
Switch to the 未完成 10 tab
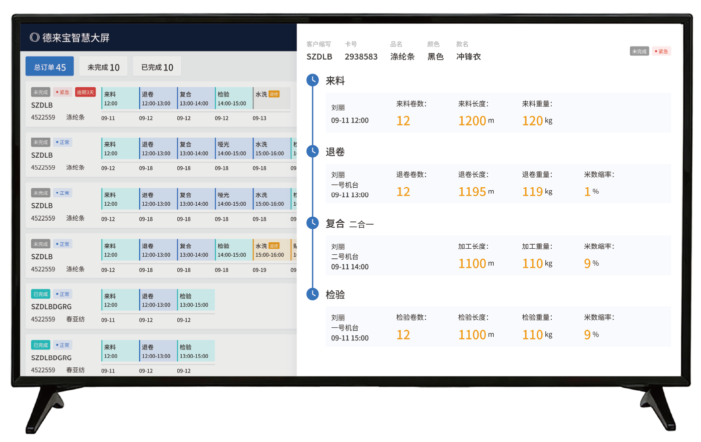point(103,67)
